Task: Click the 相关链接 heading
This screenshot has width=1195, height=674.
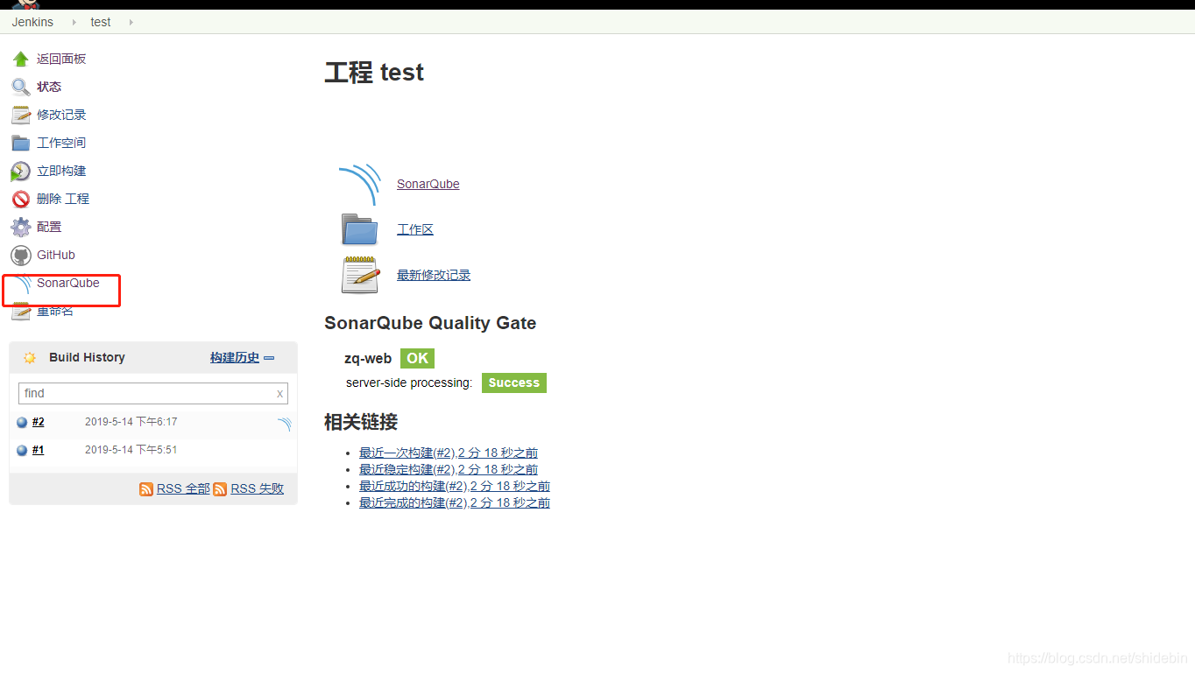Action: click(361, 422)
